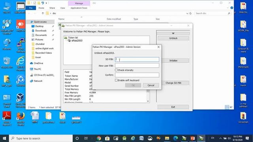253x142 pixels.
Task: Open Cortana from the taskbar
Action: (77, 138)
